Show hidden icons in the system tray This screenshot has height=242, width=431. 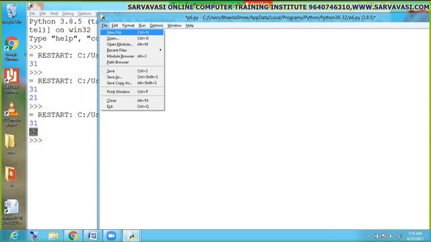click(368, 236)
